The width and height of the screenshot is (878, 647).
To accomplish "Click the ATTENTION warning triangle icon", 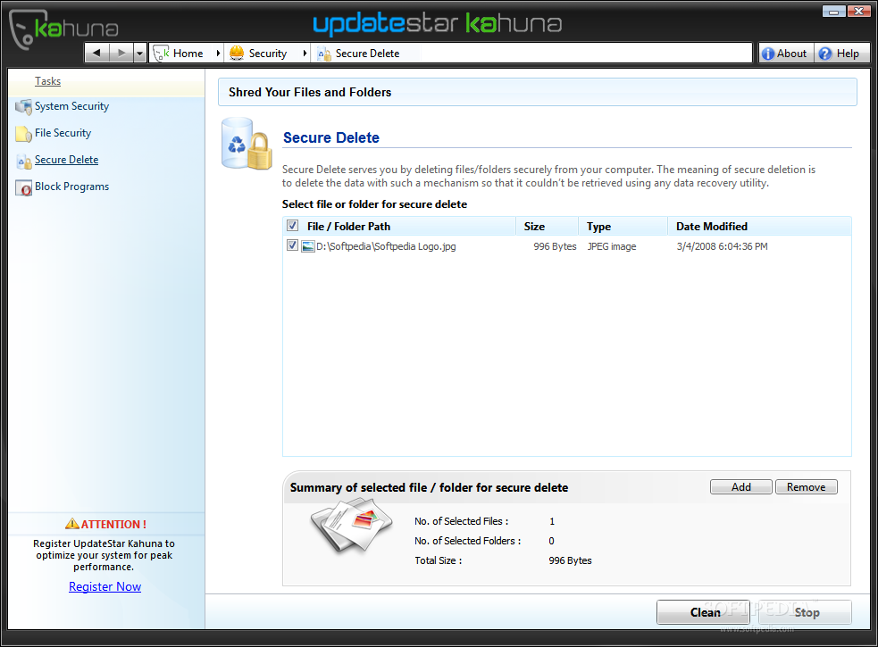I will 72,524.
